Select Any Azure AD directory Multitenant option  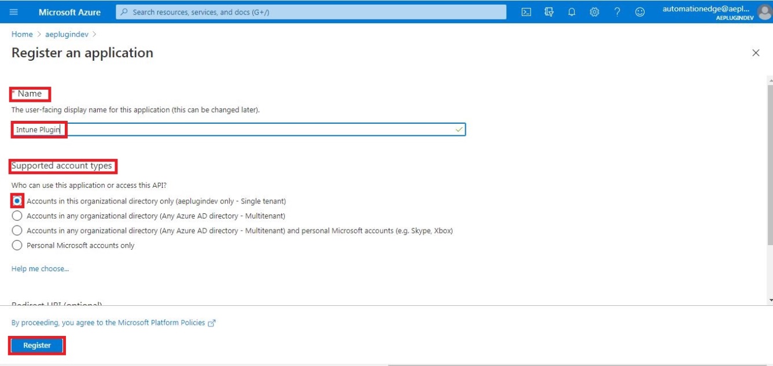point(17,216)
